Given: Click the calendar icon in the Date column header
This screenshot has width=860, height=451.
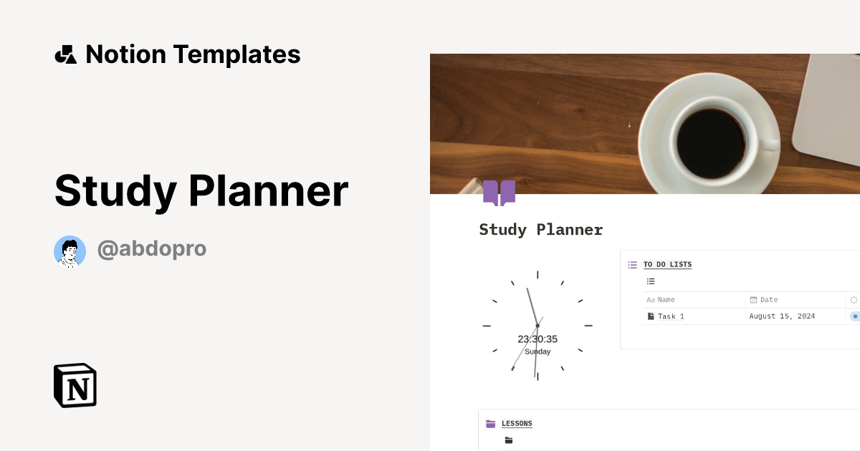Looking at the screenshot, I should [x=753, y=299].
